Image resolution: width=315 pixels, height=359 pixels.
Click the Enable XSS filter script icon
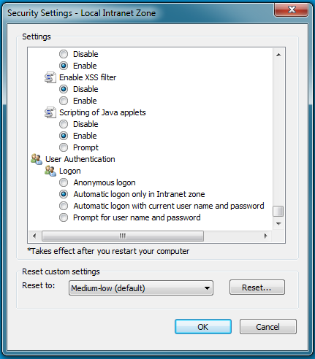(x=50, y=77)
